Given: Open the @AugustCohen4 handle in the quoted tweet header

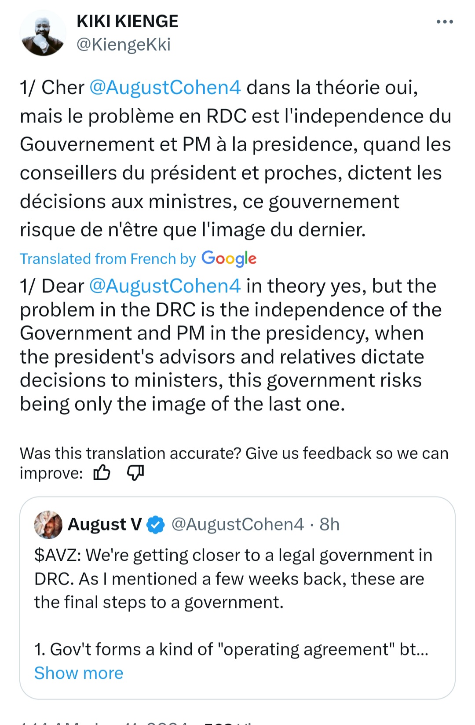Looking at the screenshot, I should (x=237, y=524).
